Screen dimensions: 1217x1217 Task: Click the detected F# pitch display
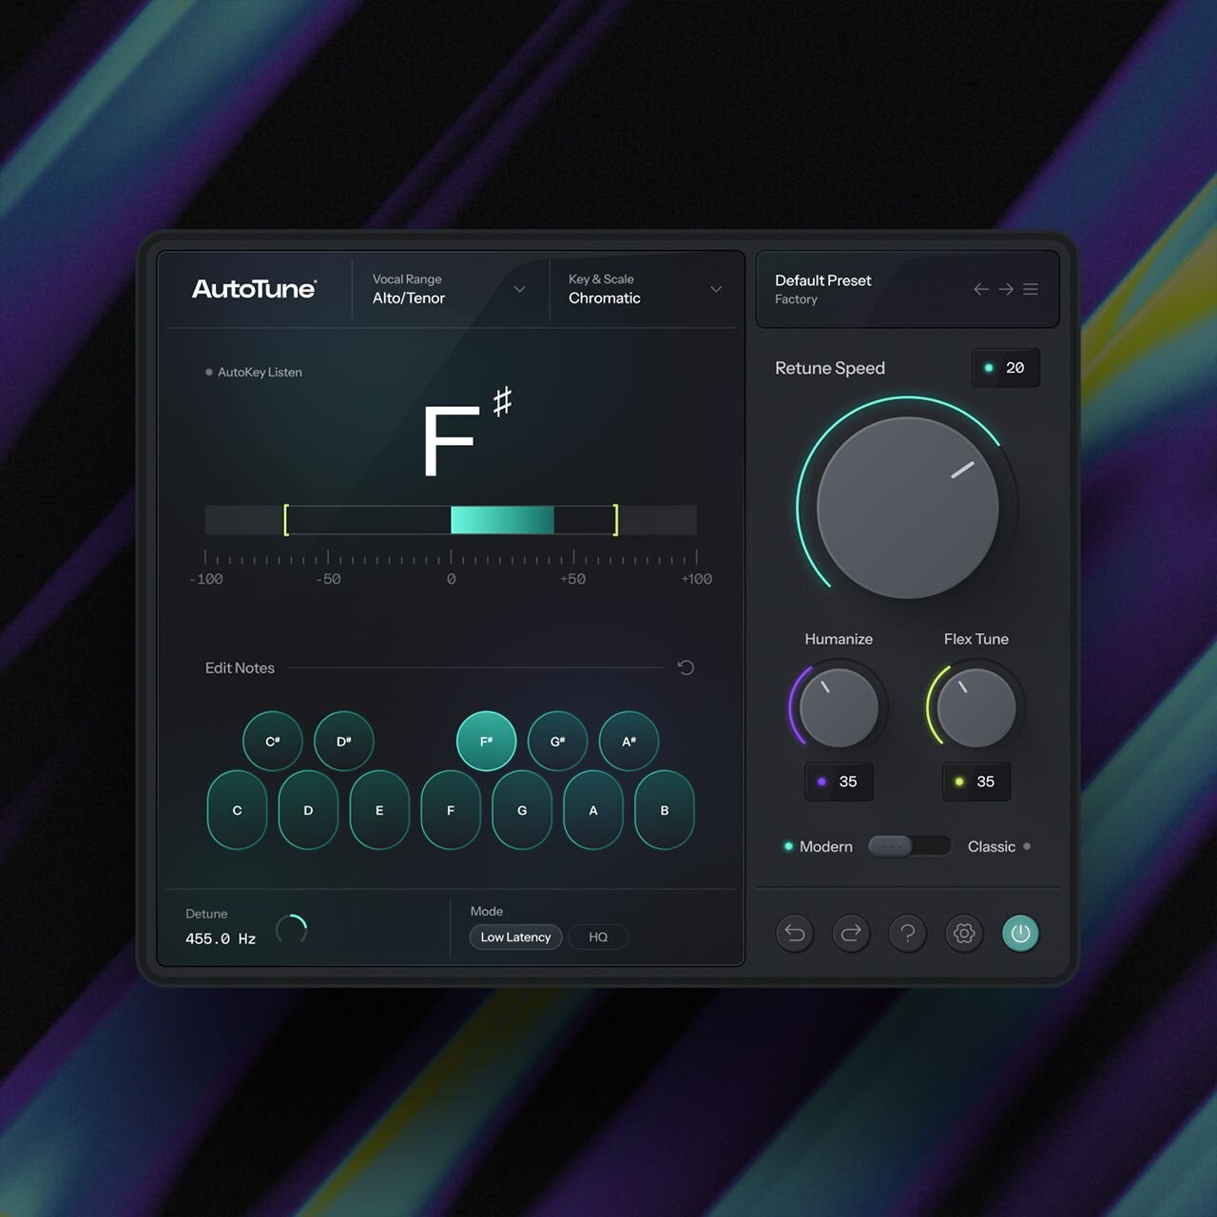[467, 433]
